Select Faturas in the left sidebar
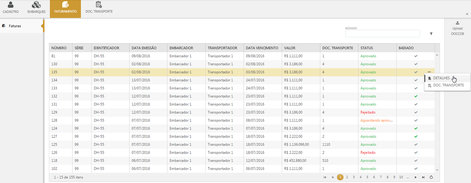Screen dimensions: 471x183 [15, 26]
